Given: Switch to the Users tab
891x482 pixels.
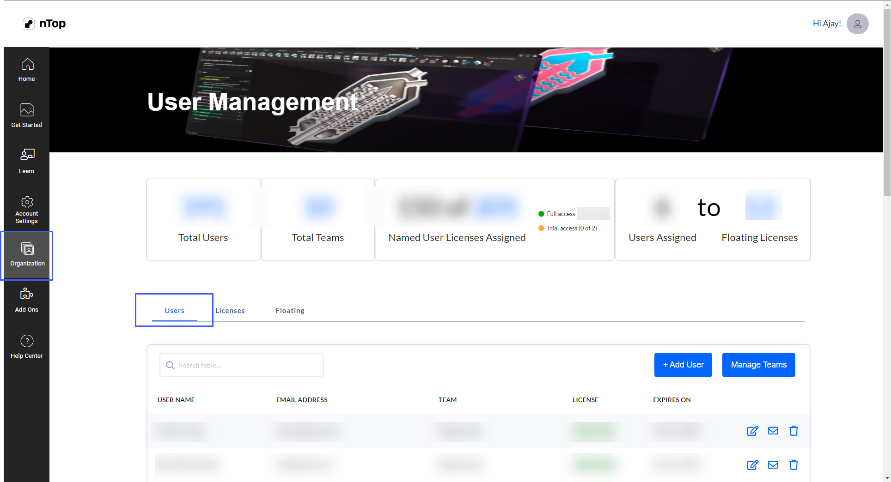Looking at the screenshot, I should [175, 311].
